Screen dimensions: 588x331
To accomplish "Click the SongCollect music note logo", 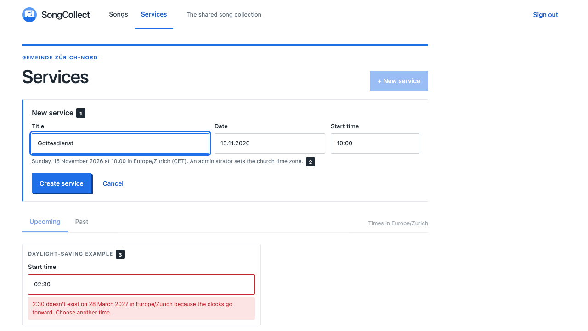I will point(29,15).
